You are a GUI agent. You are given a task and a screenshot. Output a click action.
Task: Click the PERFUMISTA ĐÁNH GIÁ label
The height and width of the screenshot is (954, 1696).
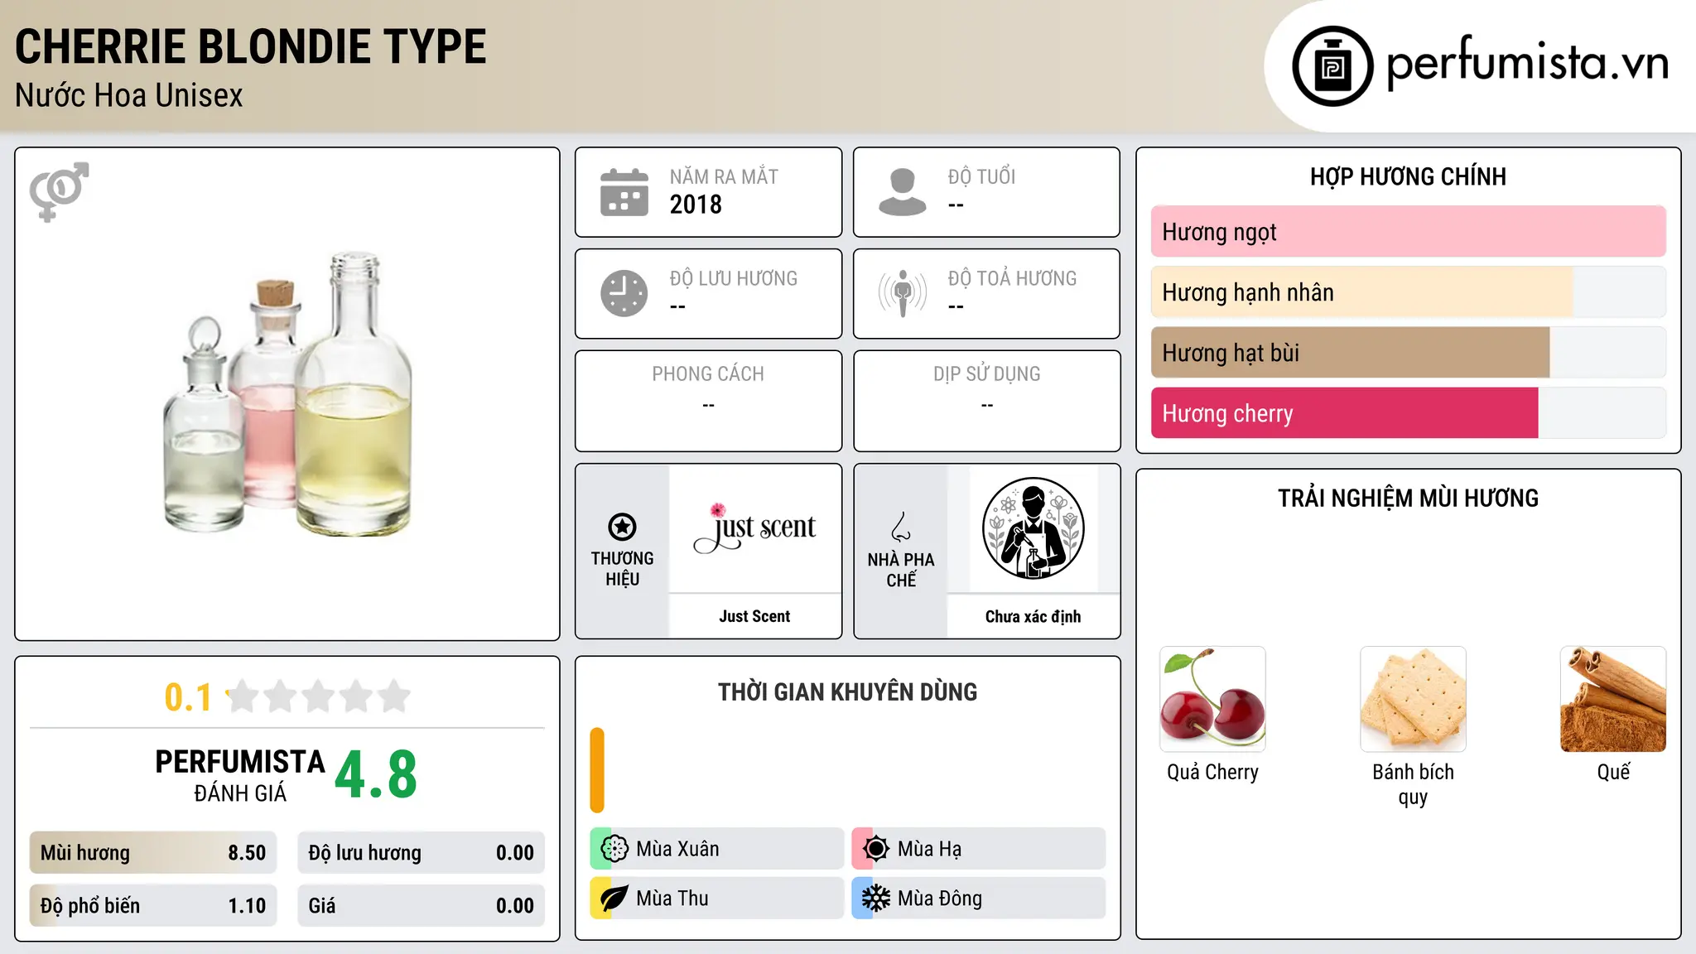(x=240, y=775)
